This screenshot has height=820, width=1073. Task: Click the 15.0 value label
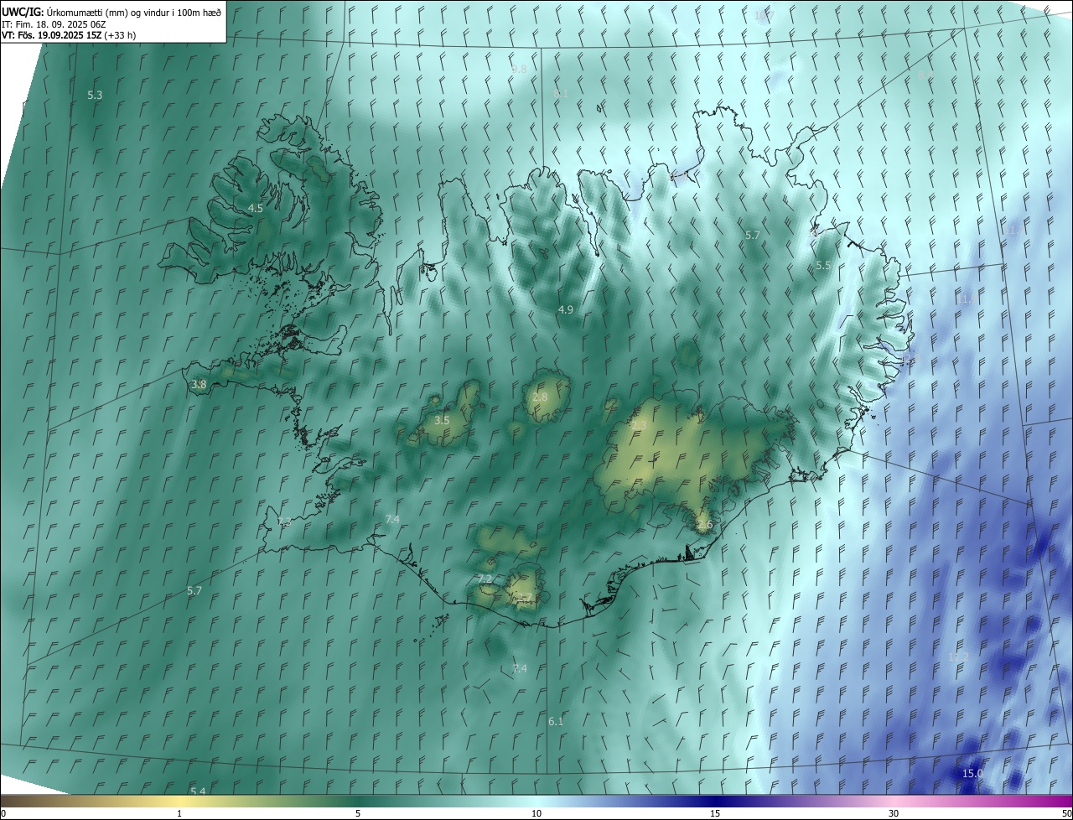pos(972,773)
